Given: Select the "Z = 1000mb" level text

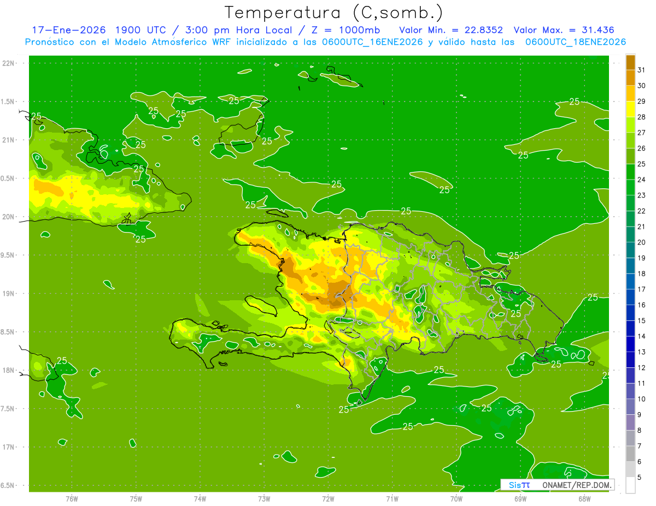Looking at the screenshot, I should 345,30.
